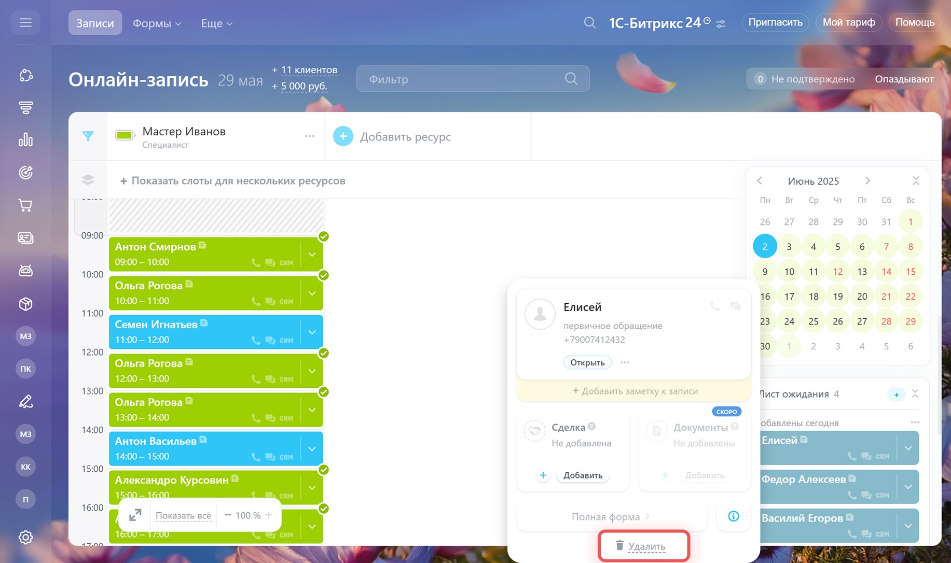951x563 pixels.
Task: Click the fullscreen expand arrows icon
Action: tap(135, 515)
